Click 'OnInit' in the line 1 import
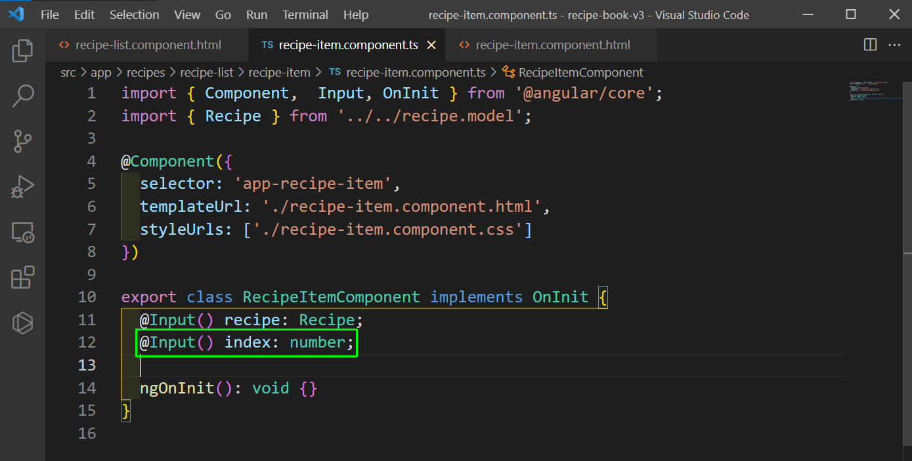This screenshot has height=461, width=912. pyautogui.click(x=411, y=93)
